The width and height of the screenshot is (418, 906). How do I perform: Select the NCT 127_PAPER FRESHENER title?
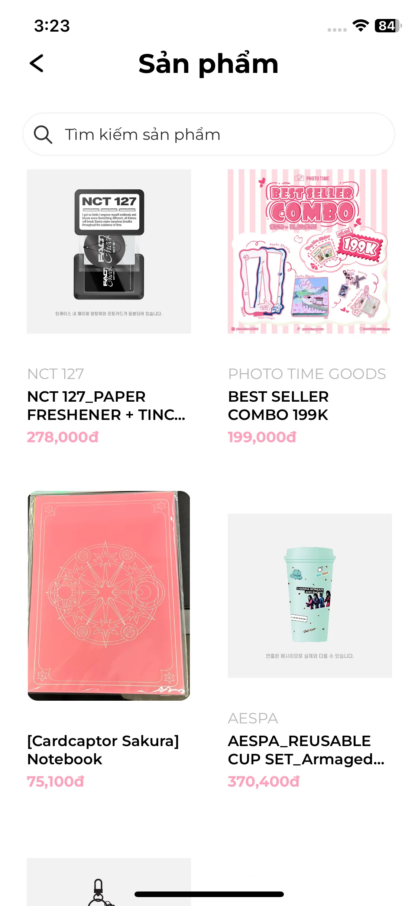106,406
